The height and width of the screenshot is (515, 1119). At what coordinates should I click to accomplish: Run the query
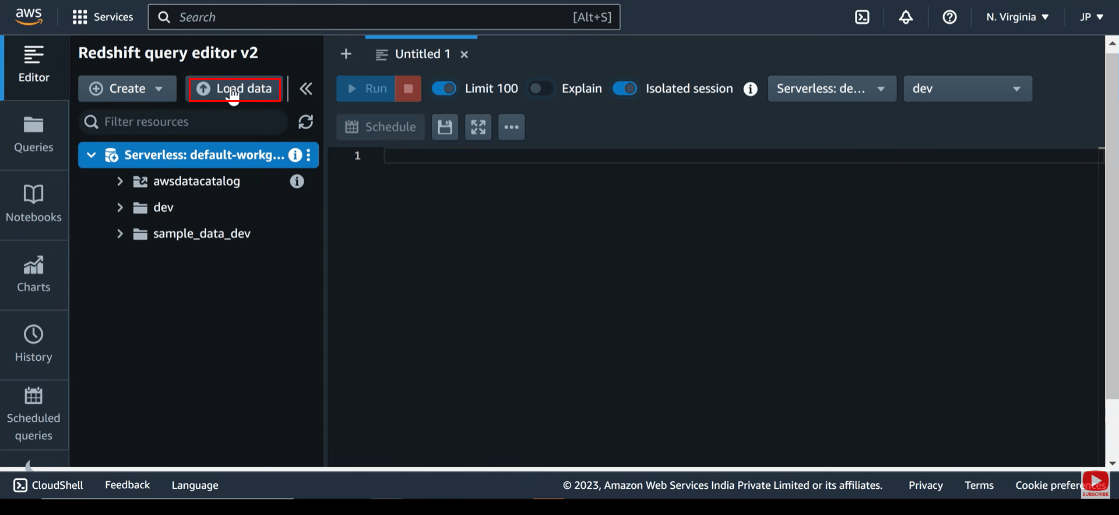click(x=366, y=88)
